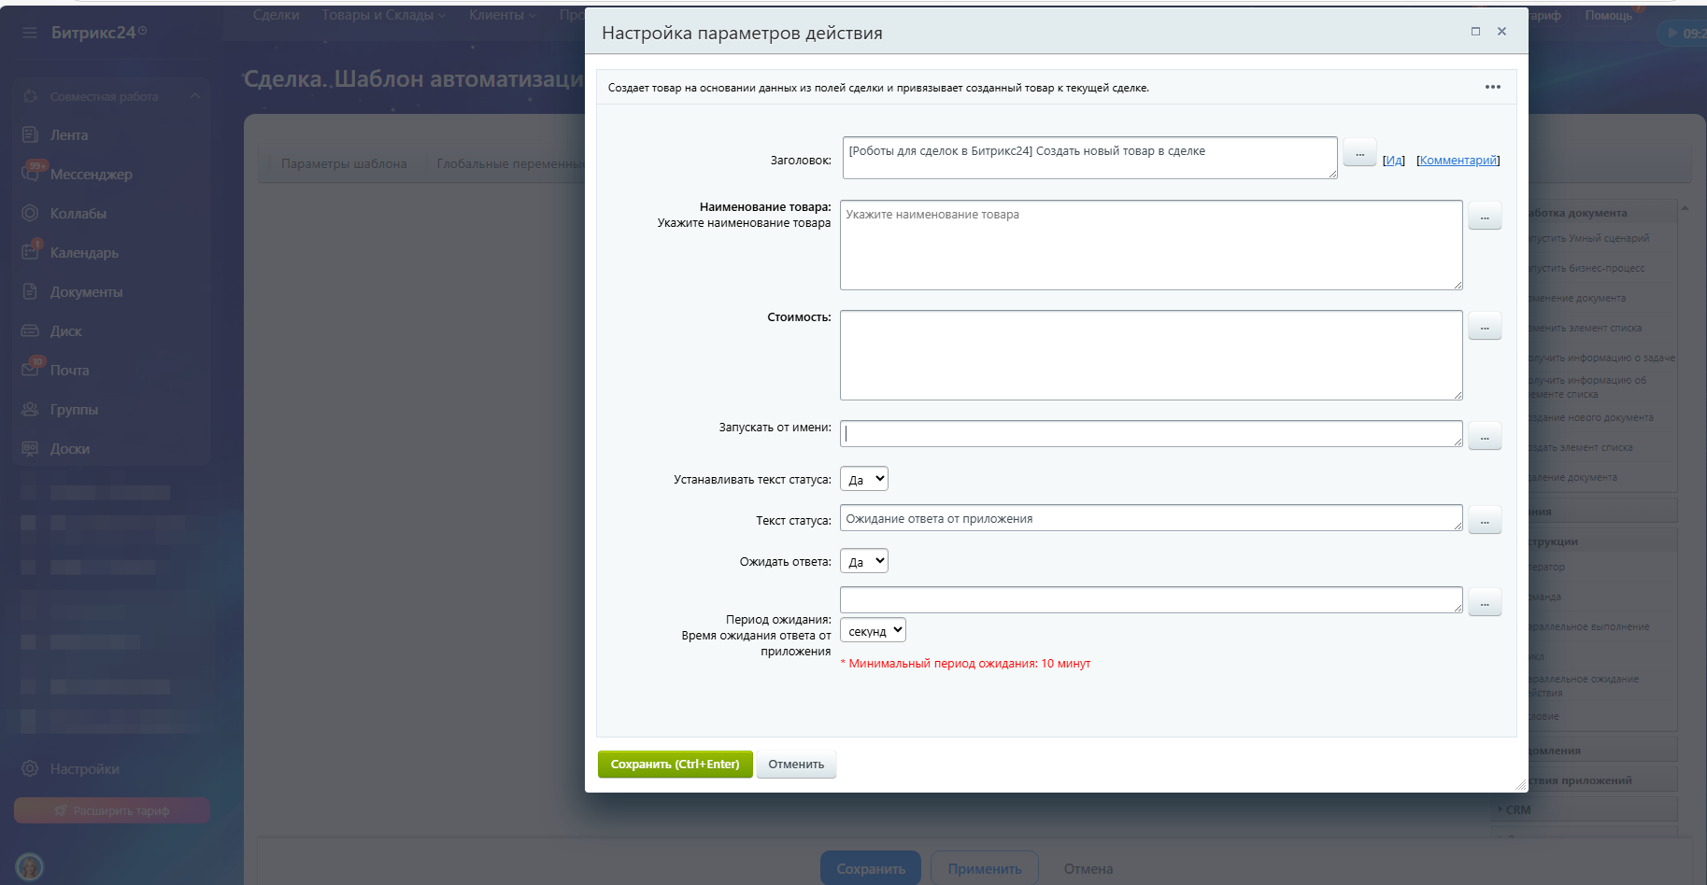Click the Создает товар description text
The height and width of the screenshot is (885, 1707).
878,88
